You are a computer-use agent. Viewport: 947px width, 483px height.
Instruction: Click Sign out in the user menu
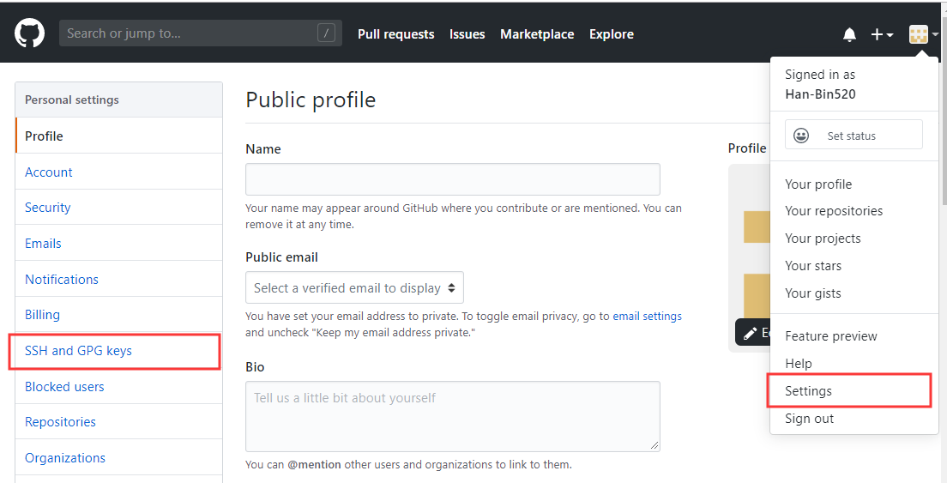pyautogui.click(x=809, y=419)
